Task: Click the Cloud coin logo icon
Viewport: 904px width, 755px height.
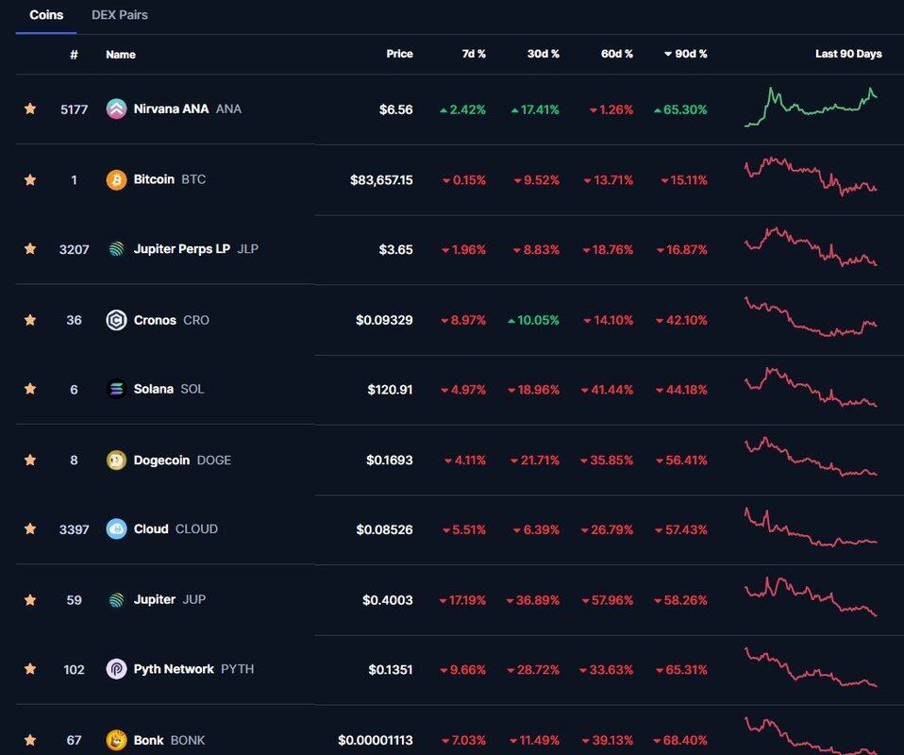Action: coord(116,528)
